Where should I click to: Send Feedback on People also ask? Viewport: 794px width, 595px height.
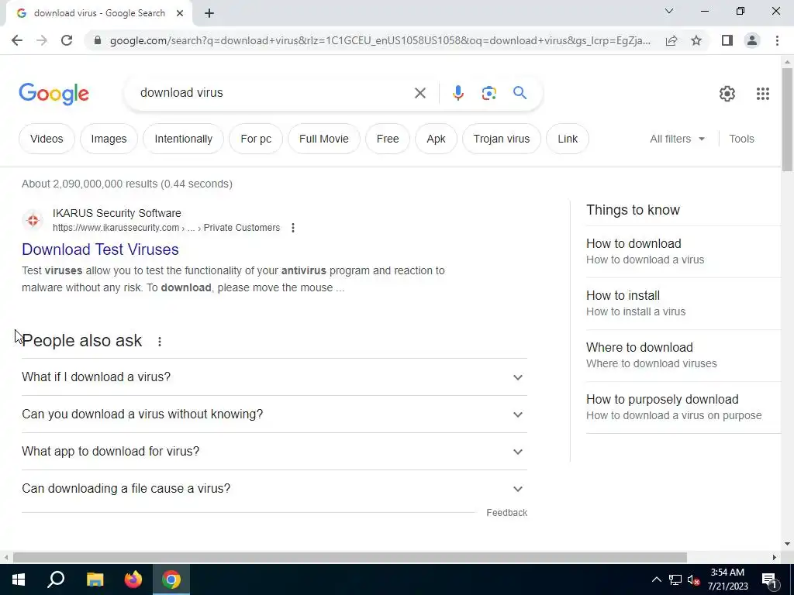pos(507,513)
